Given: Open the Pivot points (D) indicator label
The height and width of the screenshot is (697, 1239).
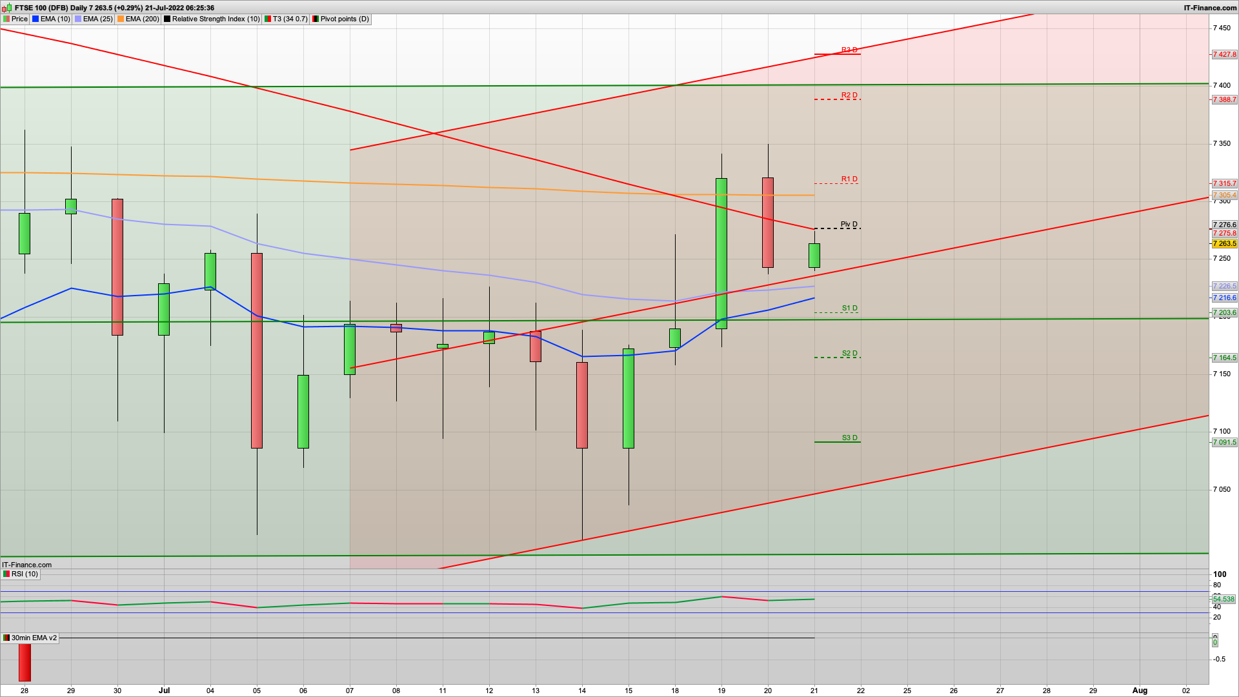Looking at the screenshot, I should pyautogui.click(x=341, y=19).
